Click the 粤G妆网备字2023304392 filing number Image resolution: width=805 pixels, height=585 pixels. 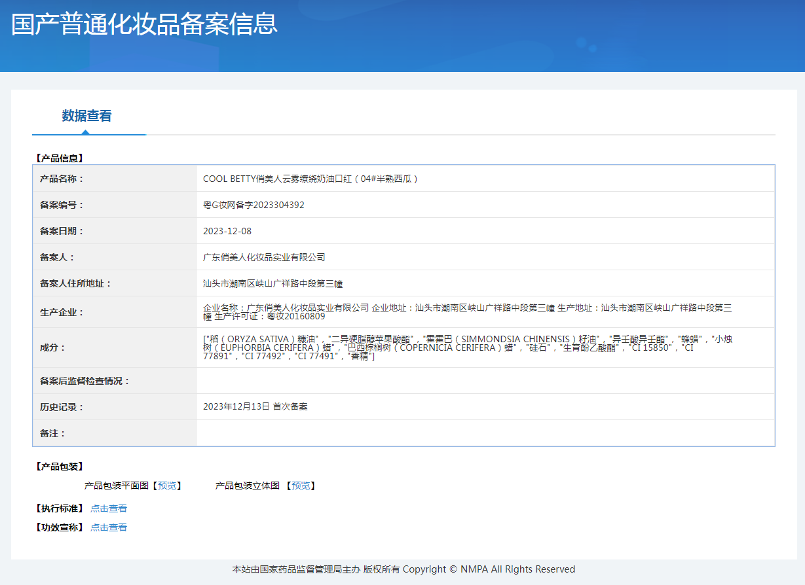click(253, 205)
